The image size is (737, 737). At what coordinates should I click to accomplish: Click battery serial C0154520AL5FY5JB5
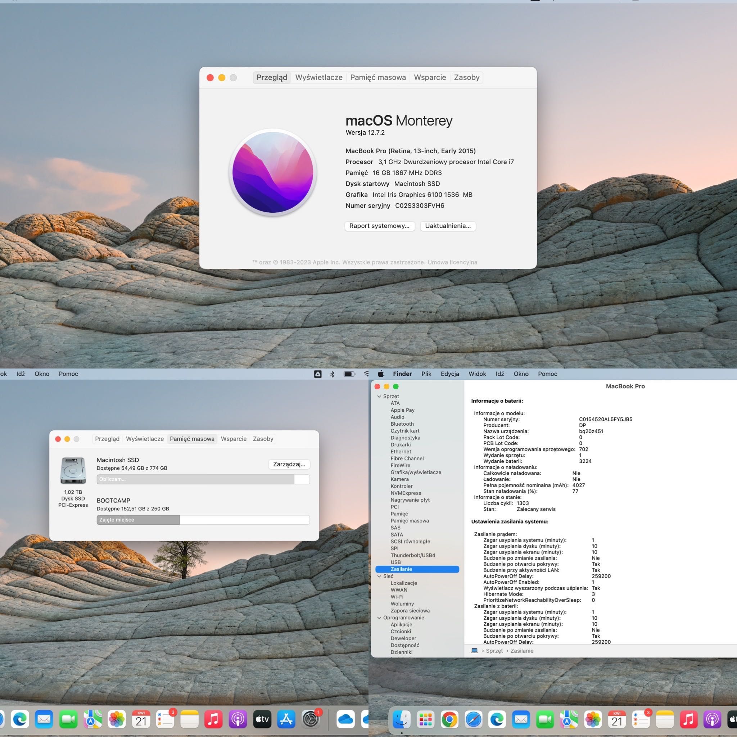(605, 419)
